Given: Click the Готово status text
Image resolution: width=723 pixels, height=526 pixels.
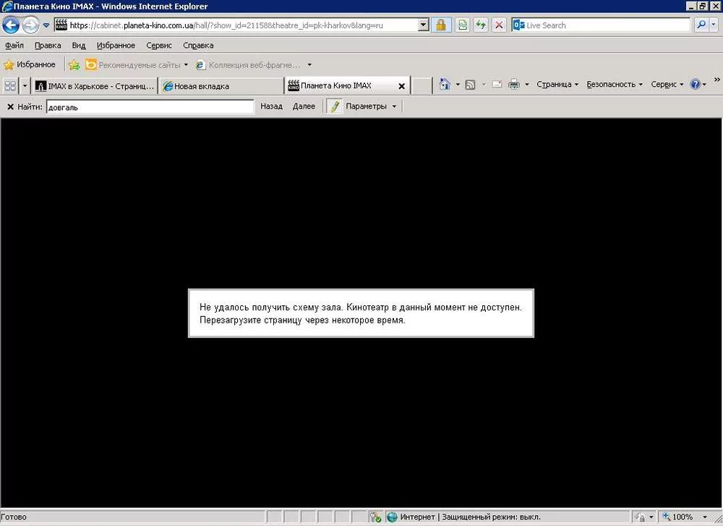Looking at the screenshot, I should [13, 517].
